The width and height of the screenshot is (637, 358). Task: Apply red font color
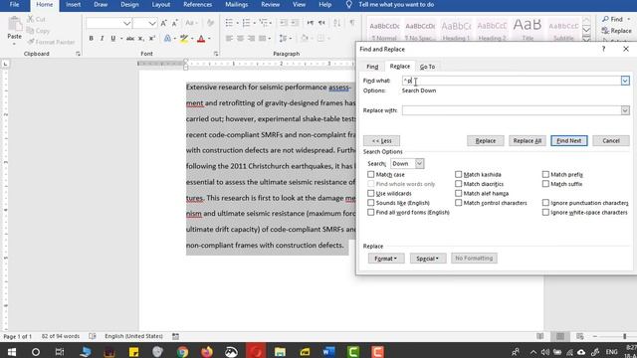click(201, 39)
